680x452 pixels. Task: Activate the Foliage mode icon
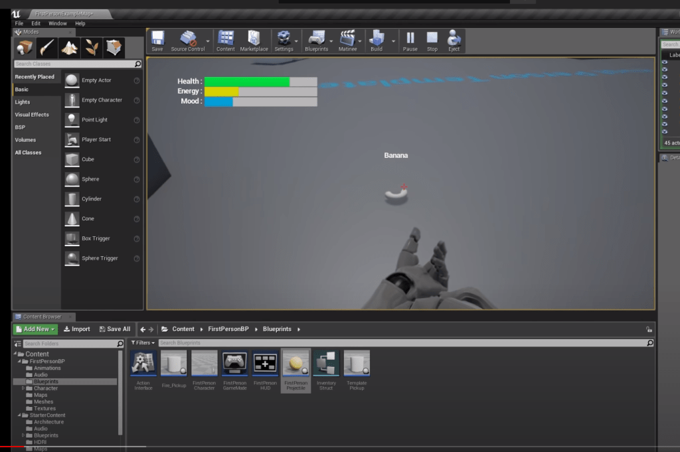(x=92, y=47)
